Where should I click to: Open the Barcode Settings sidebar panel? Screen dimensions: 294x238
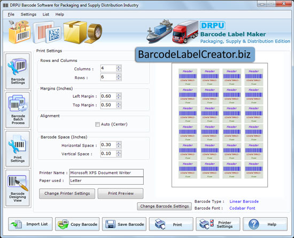pos(18,71)
